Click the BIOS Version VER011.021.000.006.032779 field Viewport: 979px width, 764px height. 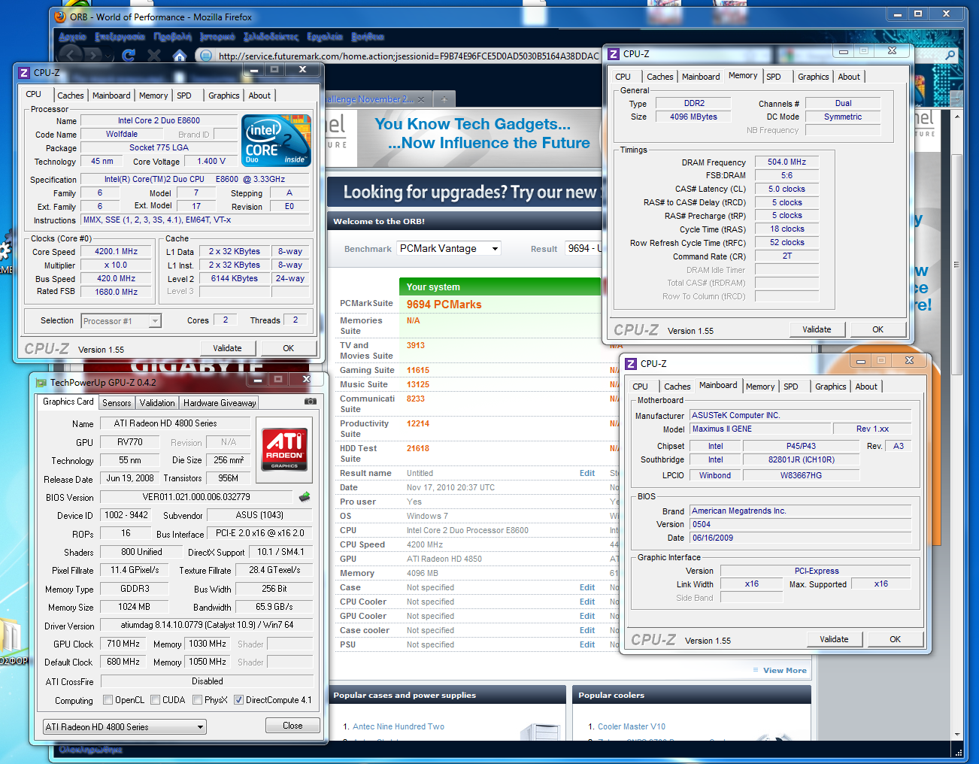[196, 497]
